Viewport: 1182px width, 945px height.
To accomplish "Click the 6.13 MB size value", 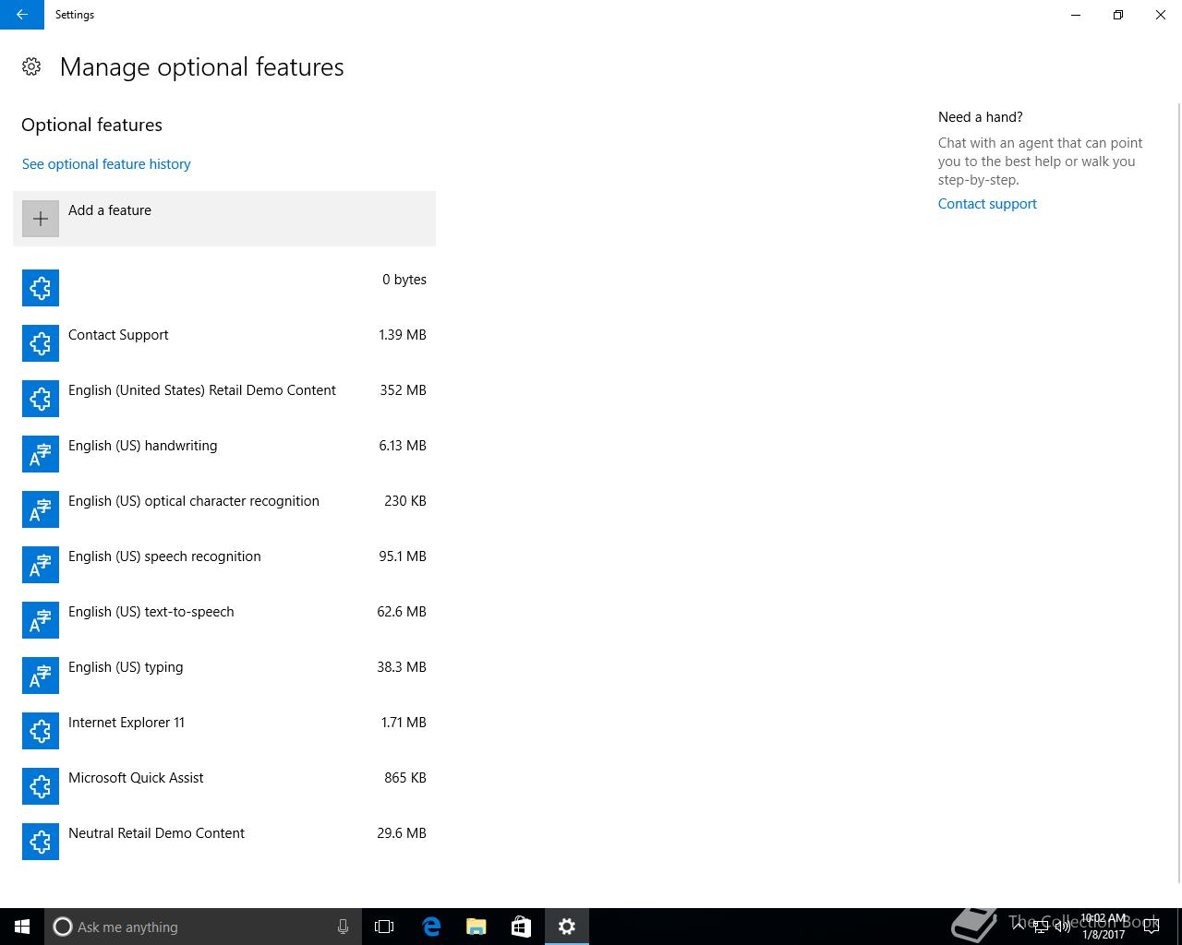I will [x=403, y=446].
